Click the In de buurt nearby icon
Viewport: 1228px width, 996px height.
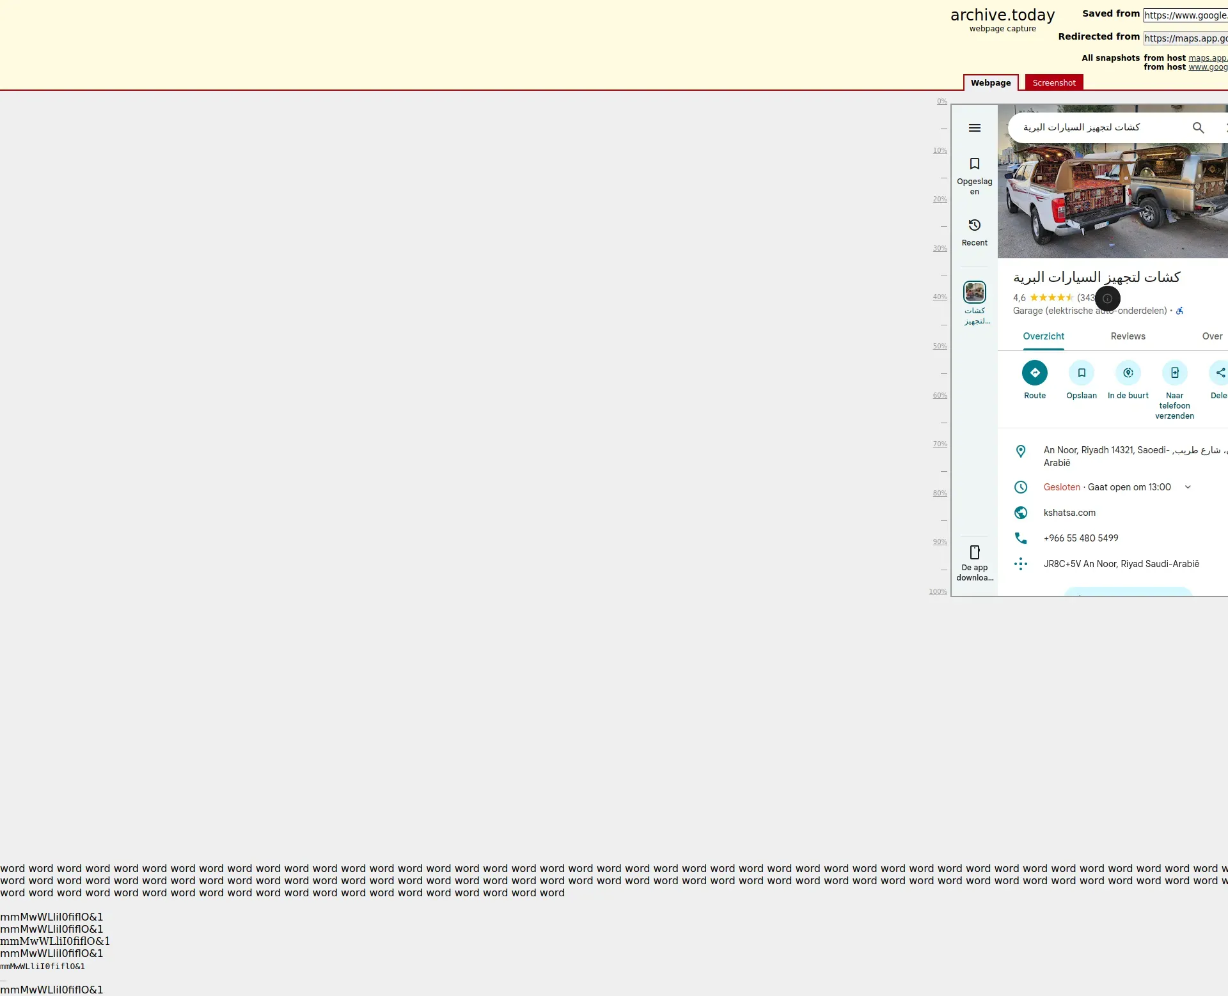point(1128,373)
